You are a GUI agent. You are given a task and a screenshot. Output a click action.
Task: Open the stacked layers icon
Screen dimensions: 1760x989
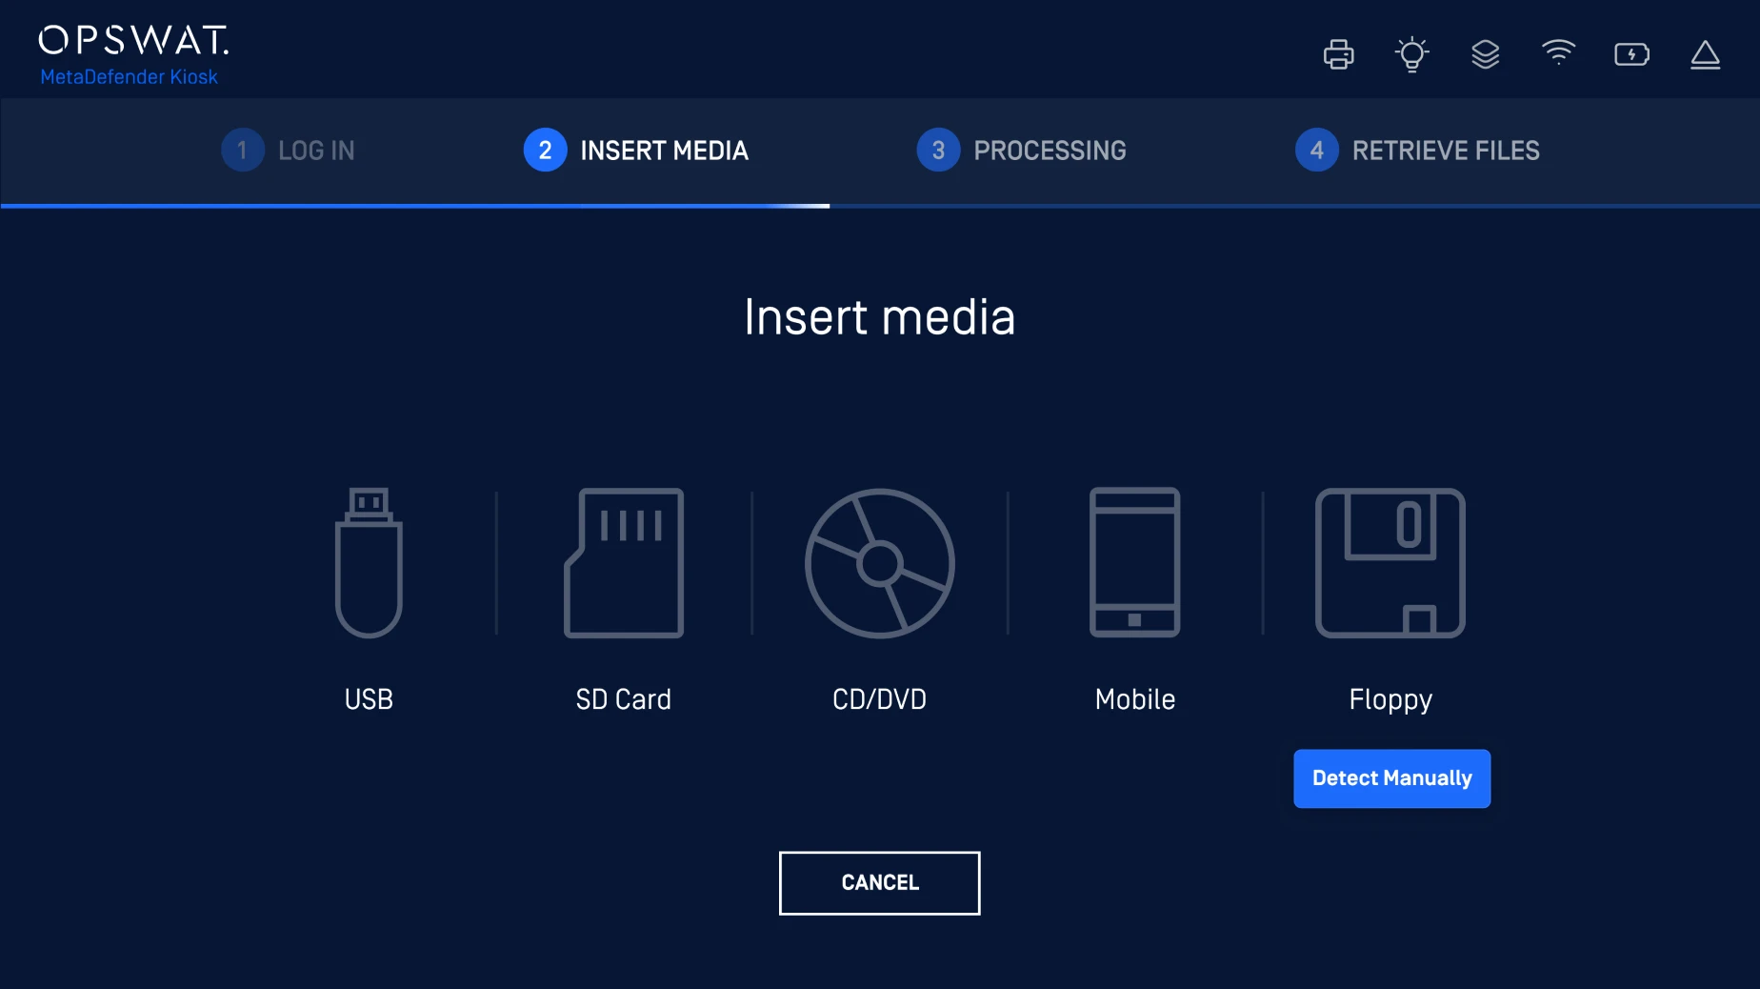(1485, 54)
